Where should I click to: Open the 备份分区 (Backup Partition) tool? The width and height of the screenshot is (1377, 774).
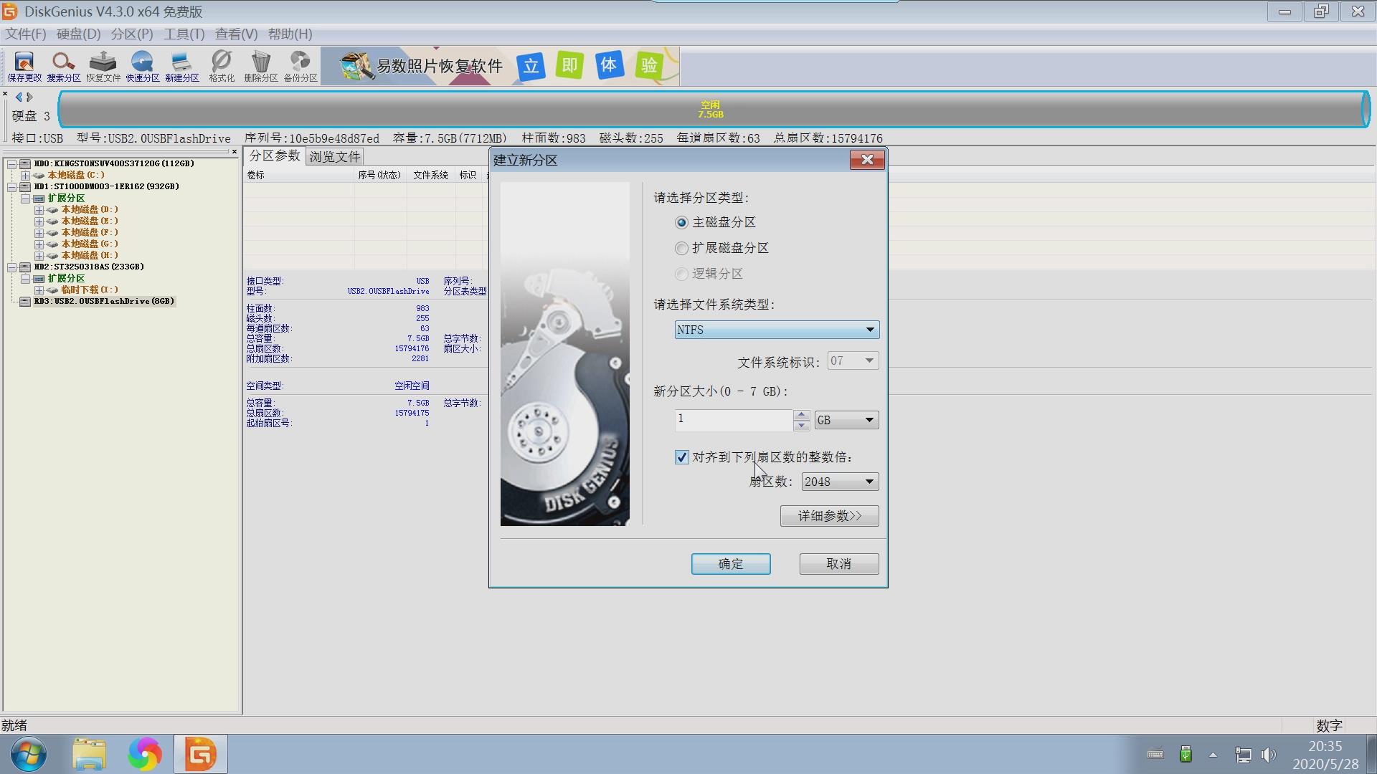point(300,66)
